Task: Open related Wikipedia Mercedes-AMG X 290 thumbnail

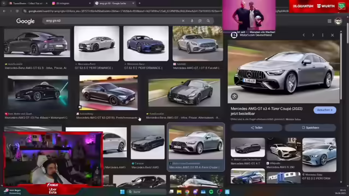Action: [284, 149]
